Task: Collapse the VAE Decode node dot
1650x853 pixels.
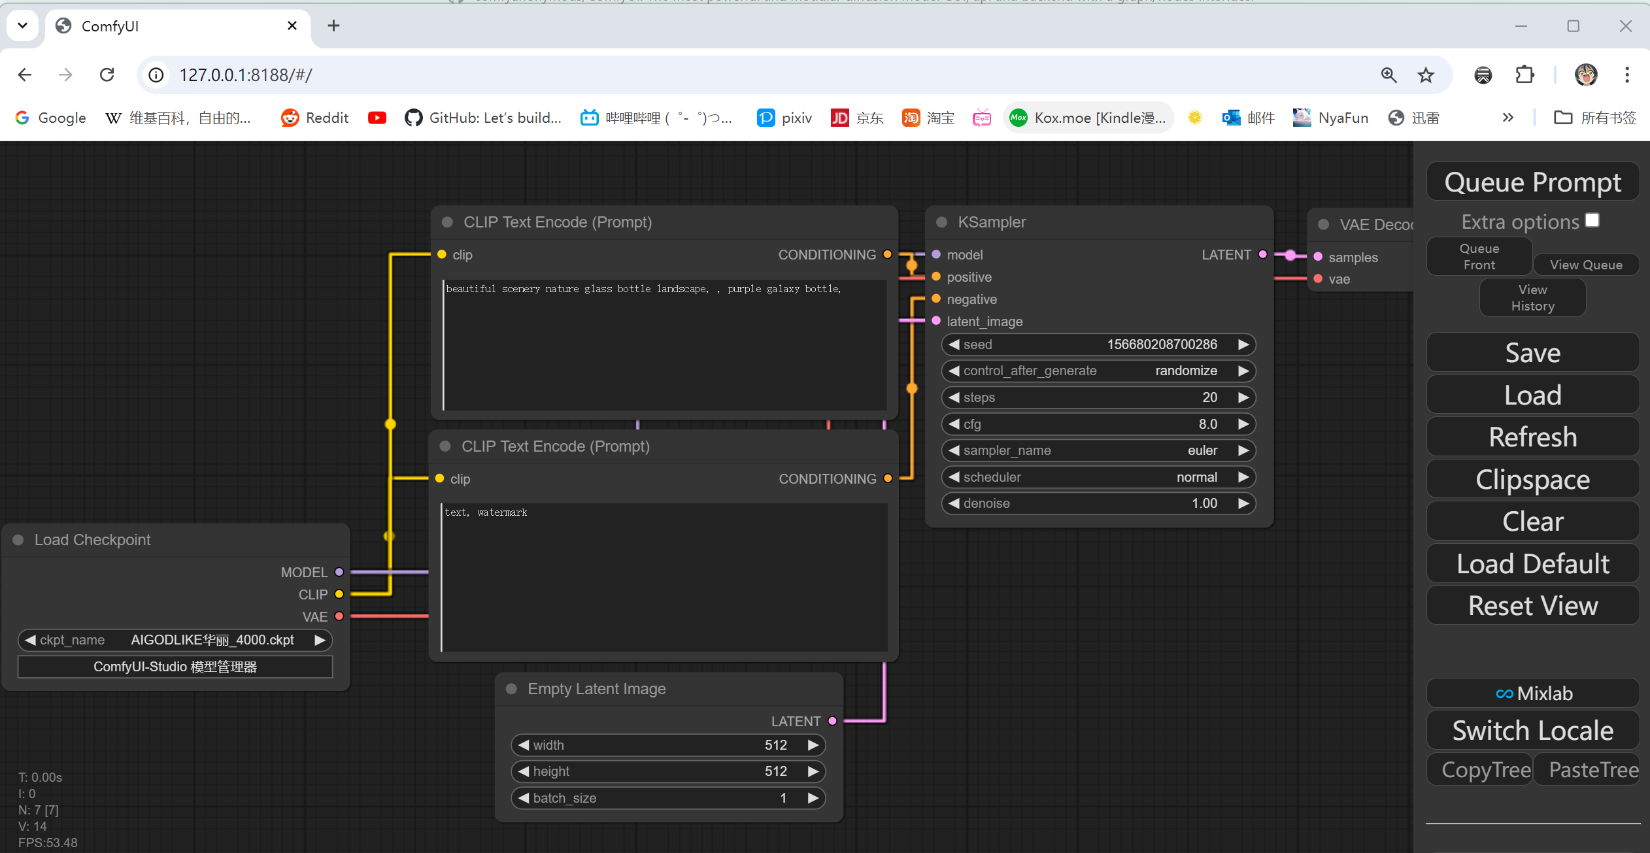Action: pos(1323,224)
